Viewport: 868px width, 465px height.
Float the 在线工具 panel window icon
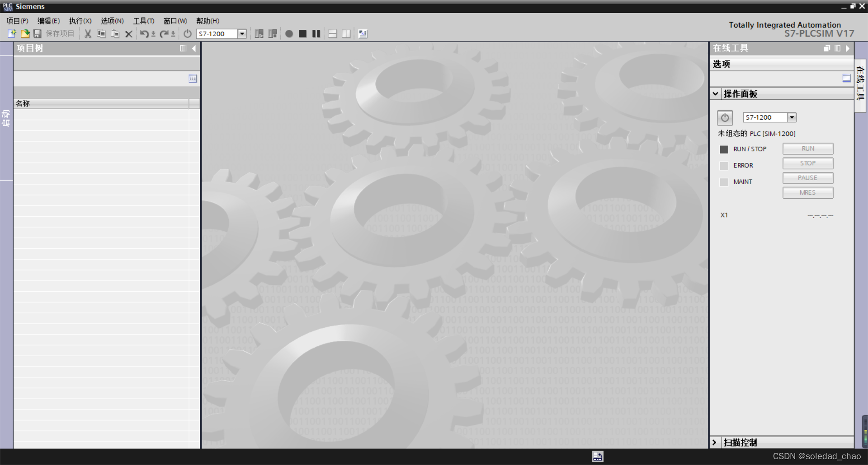(x=827, y=48)
